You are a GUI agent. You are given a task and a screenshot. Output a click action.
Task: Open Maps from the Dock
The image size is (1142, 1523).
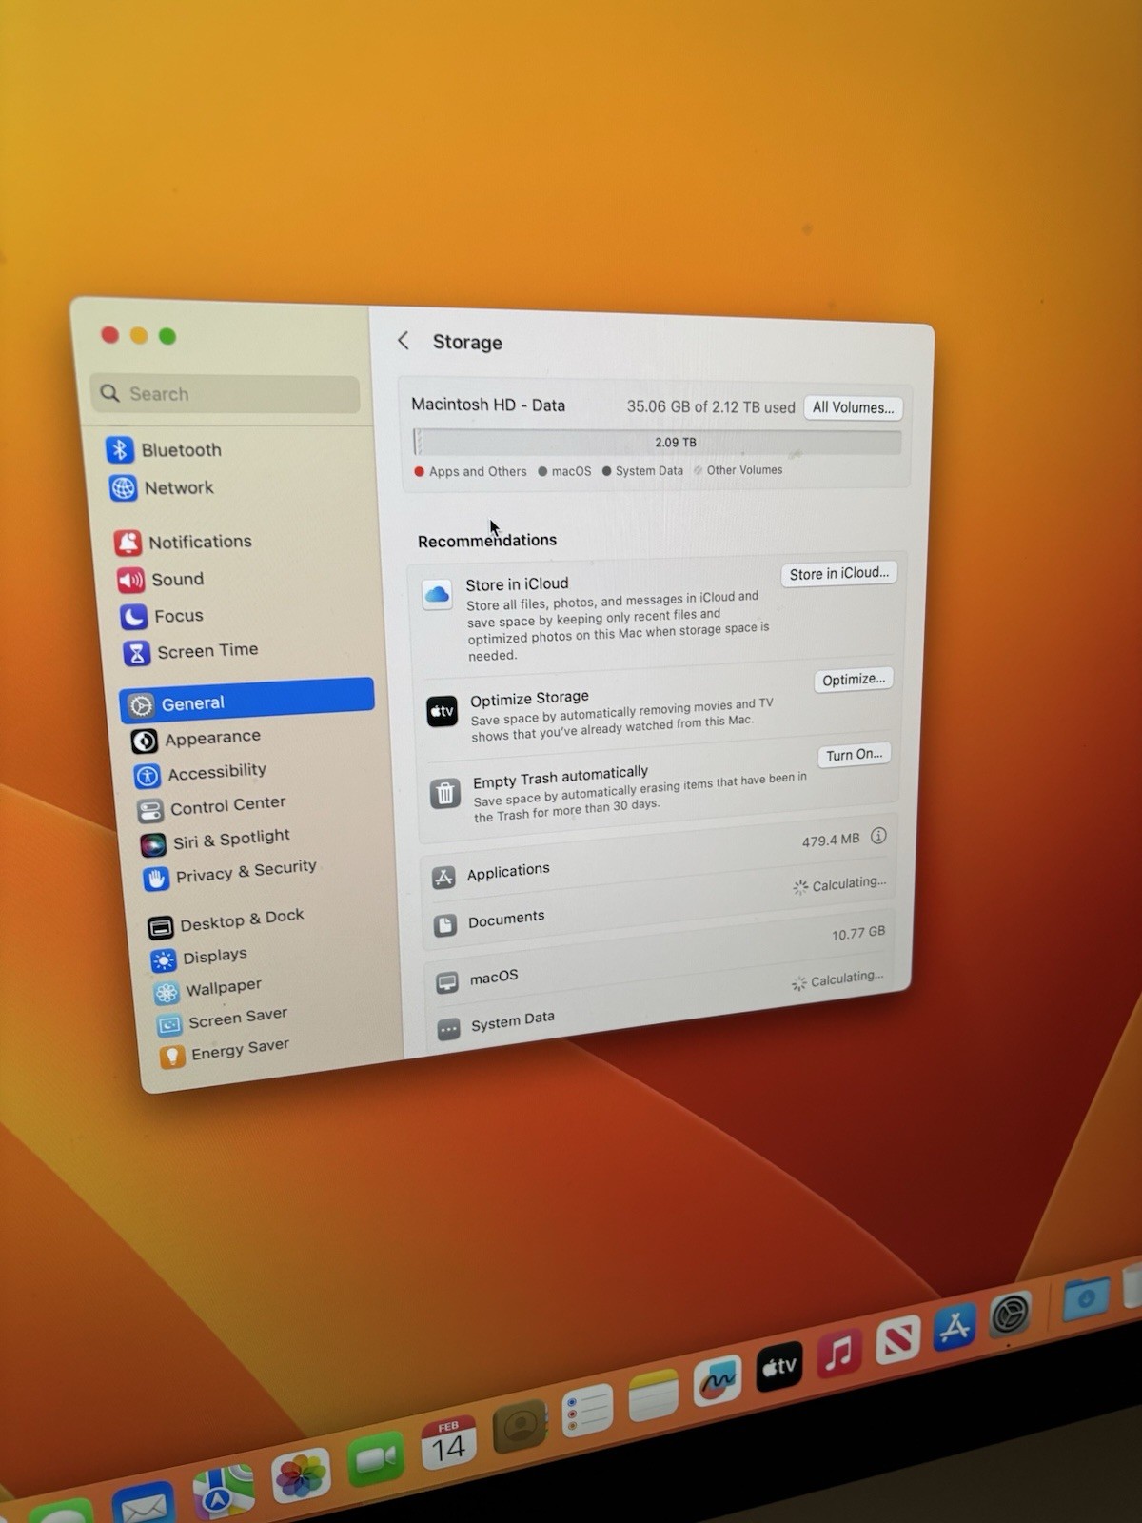coord(223,1493)
